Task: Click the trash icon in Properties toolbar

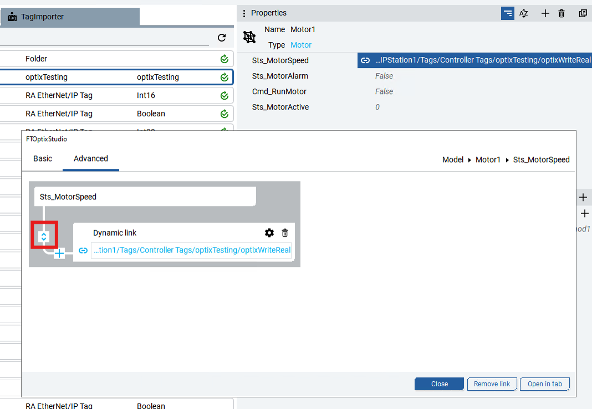Action: (562, 13)
